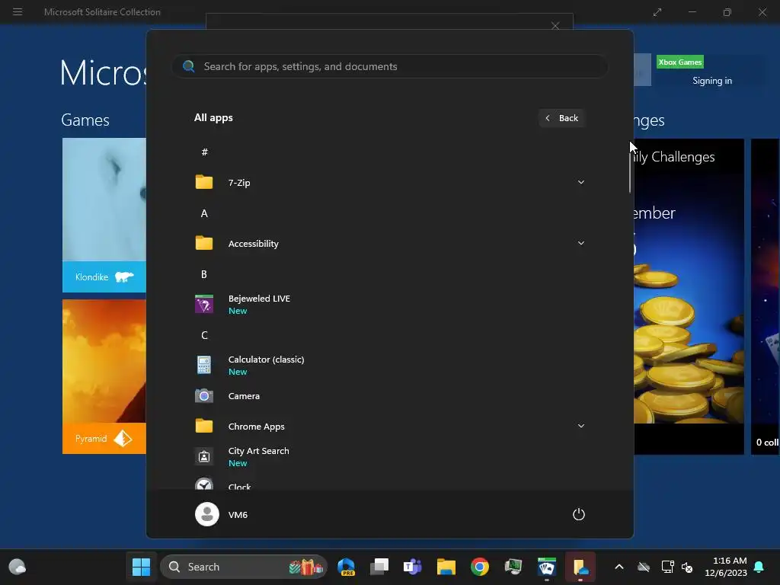Open the Chrome Apps folder icon
780x585 pixels.
pos(204,426)
